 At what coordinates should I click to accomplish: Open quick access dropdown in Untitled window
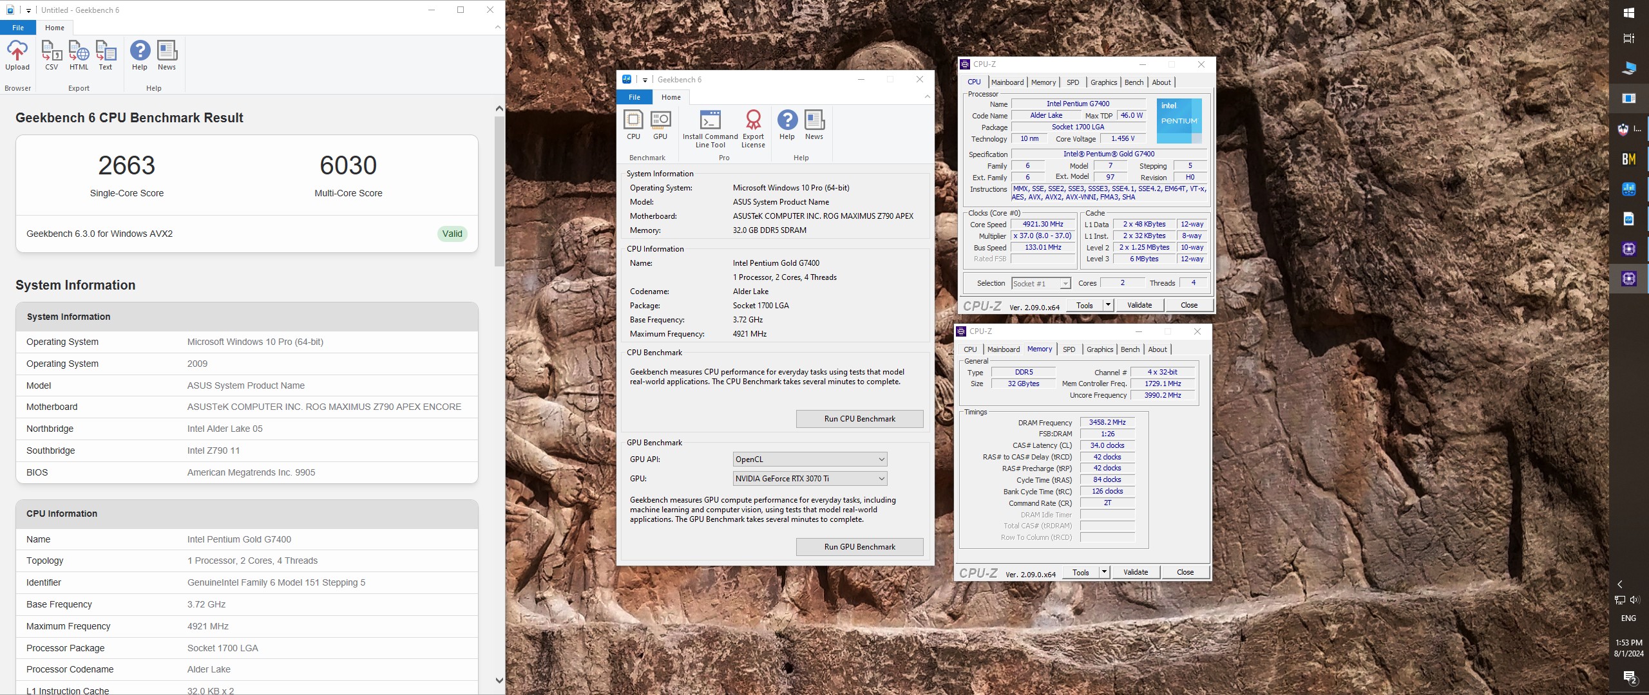pyautogui.click(x=28, y=10)
